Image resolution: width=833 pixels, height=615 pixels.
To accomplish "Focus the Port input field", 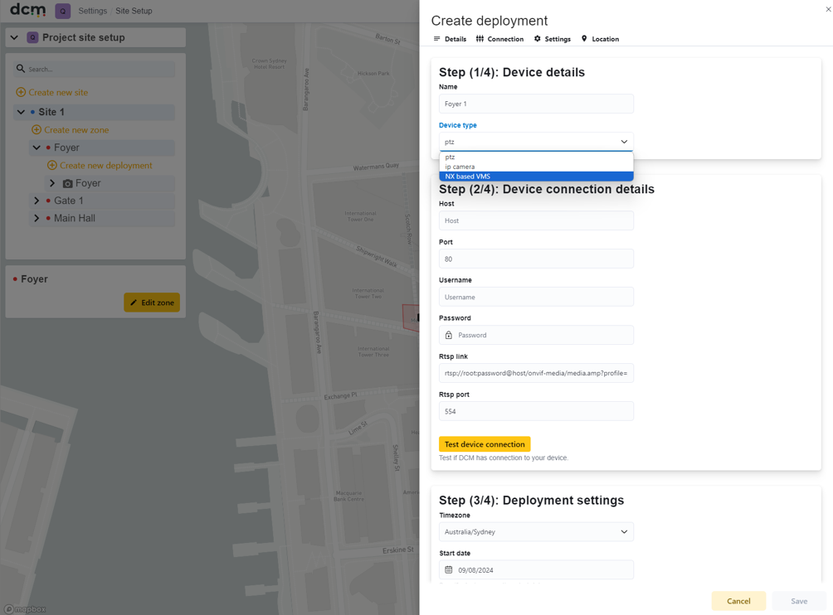I will pos(536,259).
